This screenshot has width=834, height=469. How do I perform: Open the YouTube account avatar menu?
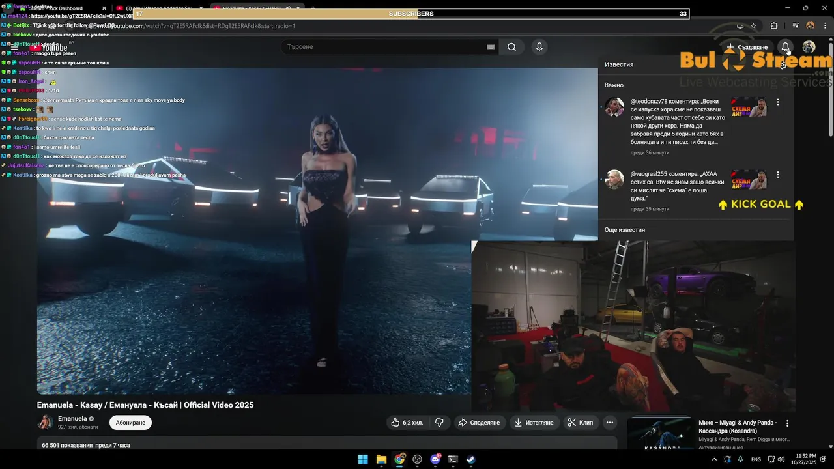[x=809, y=47]
